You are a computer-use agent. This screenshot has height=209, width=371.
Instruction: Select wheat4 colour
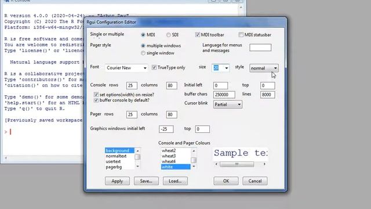coord(176,161)
